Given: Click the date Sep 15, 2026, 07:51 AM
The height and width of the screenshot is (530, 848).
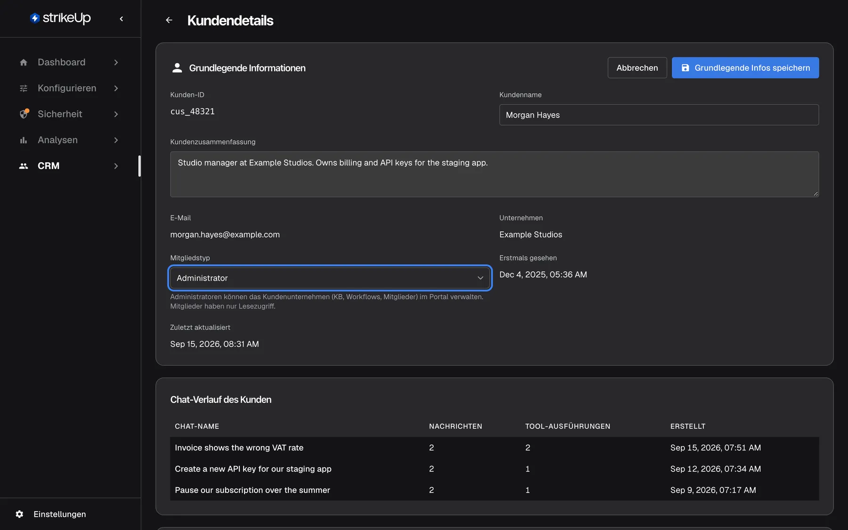Looking at the screenshot, I should click(x=716, y=448).
